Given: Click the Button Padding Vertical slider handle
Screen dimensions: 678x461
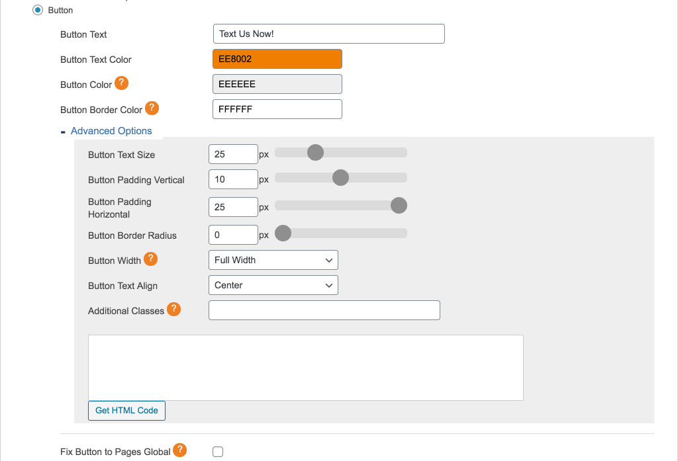Looking at the screenshot, I should [x=340, y=178].
